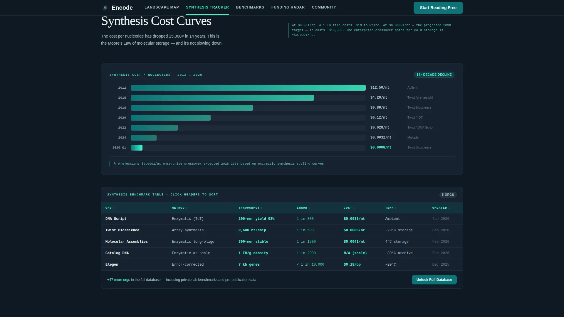Click the 14× DECADE DECLINE badge

[x=434, y=75]
